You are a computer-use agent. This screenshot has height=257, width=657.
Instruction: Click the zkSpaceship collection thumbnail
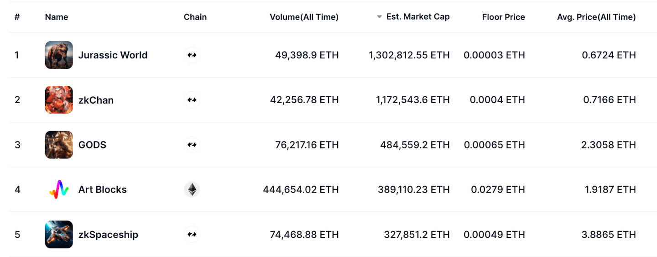(59, 235)
